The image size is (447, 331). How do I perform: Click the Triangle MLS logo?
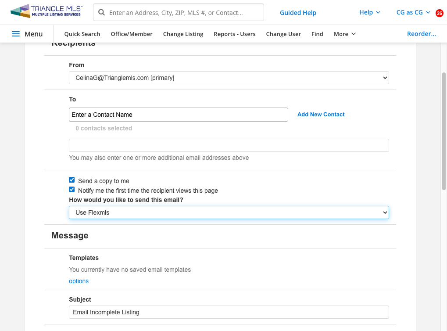pos(46,11)
